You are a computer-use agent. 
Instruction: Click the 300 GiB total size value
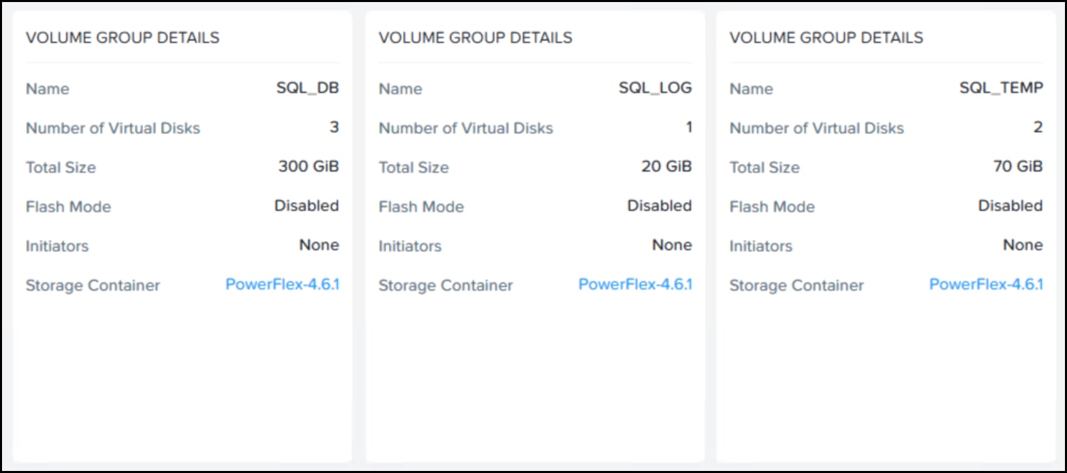[x=309, y=166]
